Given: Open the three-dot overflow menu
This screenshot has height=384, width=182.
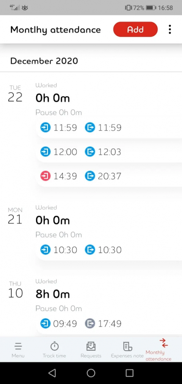Looking at the screenshot, I should (170, 30).
